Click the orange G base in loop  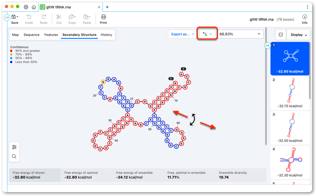point(103,82)
